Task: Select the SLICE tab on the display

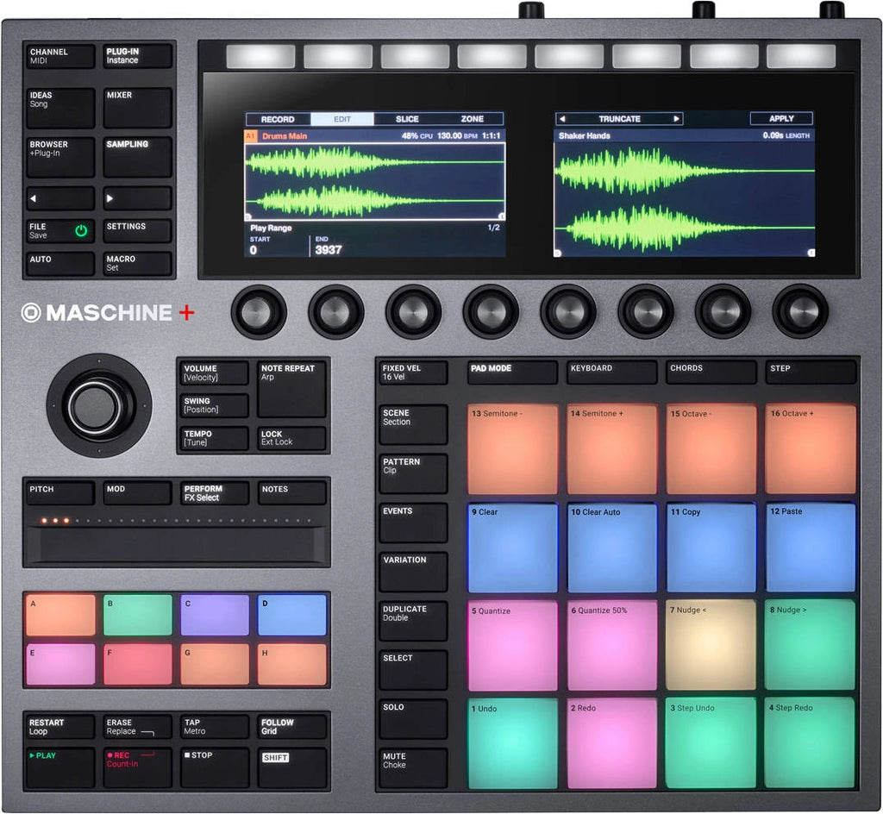Action: click(407, 119)
